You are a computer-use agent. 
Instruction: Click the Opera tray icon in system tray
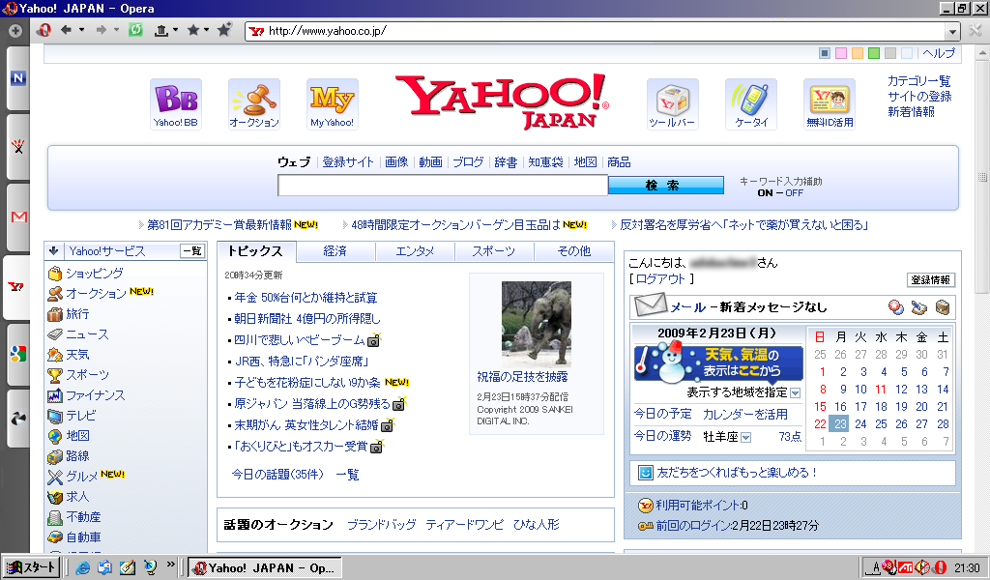coord(940,568)
